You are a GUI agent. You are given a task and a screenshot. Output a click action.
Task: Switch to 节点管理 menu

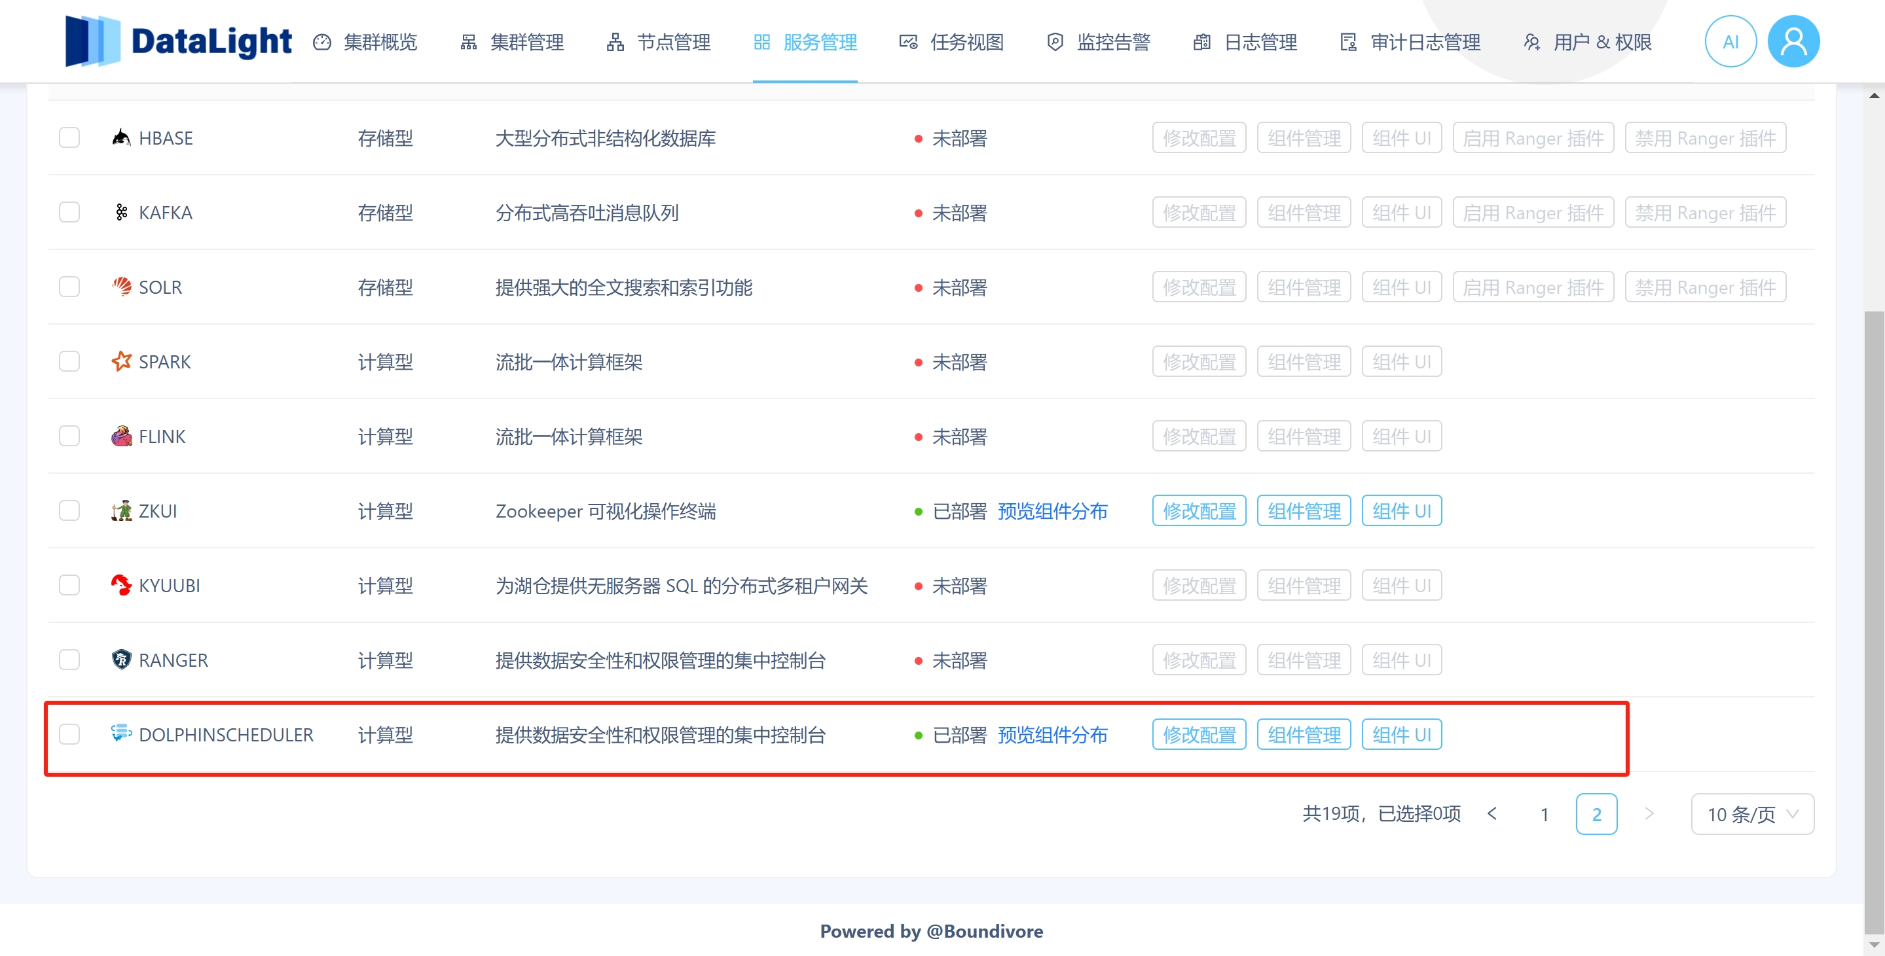tap(659, 42)
